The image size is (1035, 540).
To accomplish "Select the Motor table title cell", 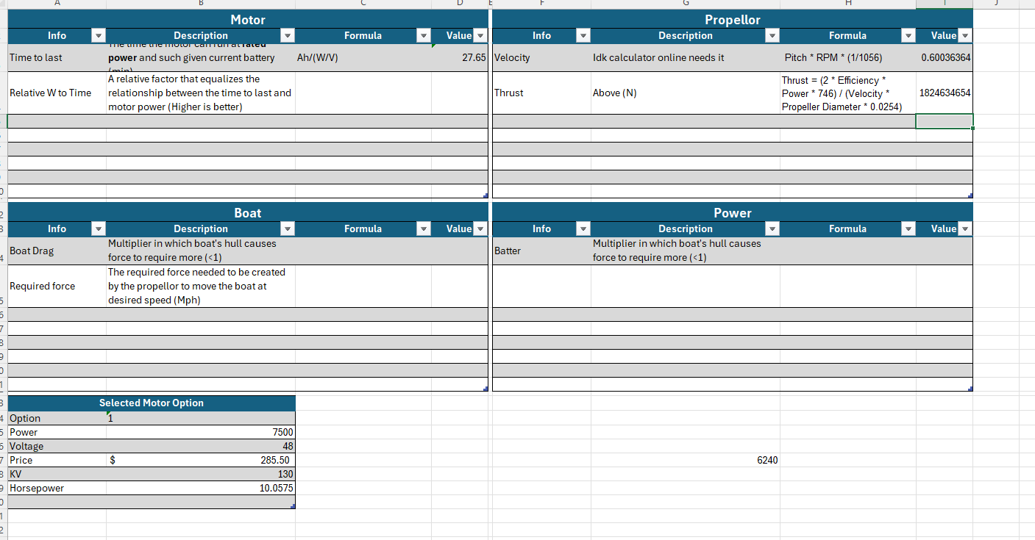I will coord(248,19).
